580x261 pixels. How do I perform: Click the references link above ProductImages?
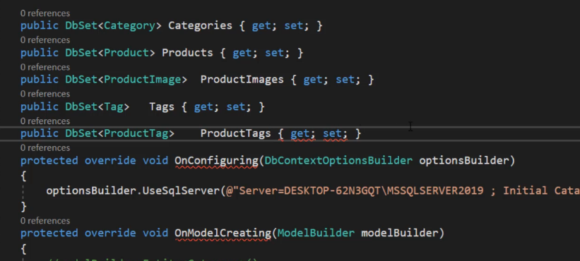pos(45,67)
